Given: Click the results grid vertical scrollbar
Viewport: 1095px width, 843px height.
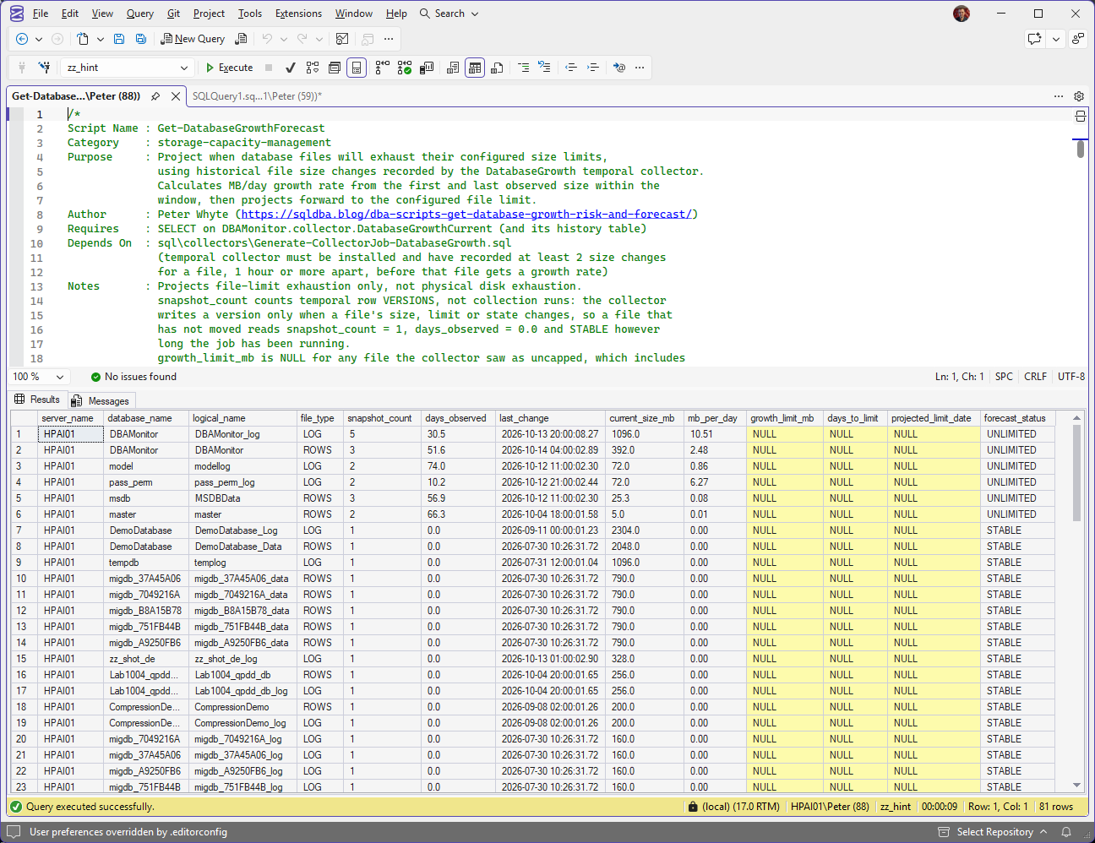Looking at the screenshot, I should click(1076, 601).
